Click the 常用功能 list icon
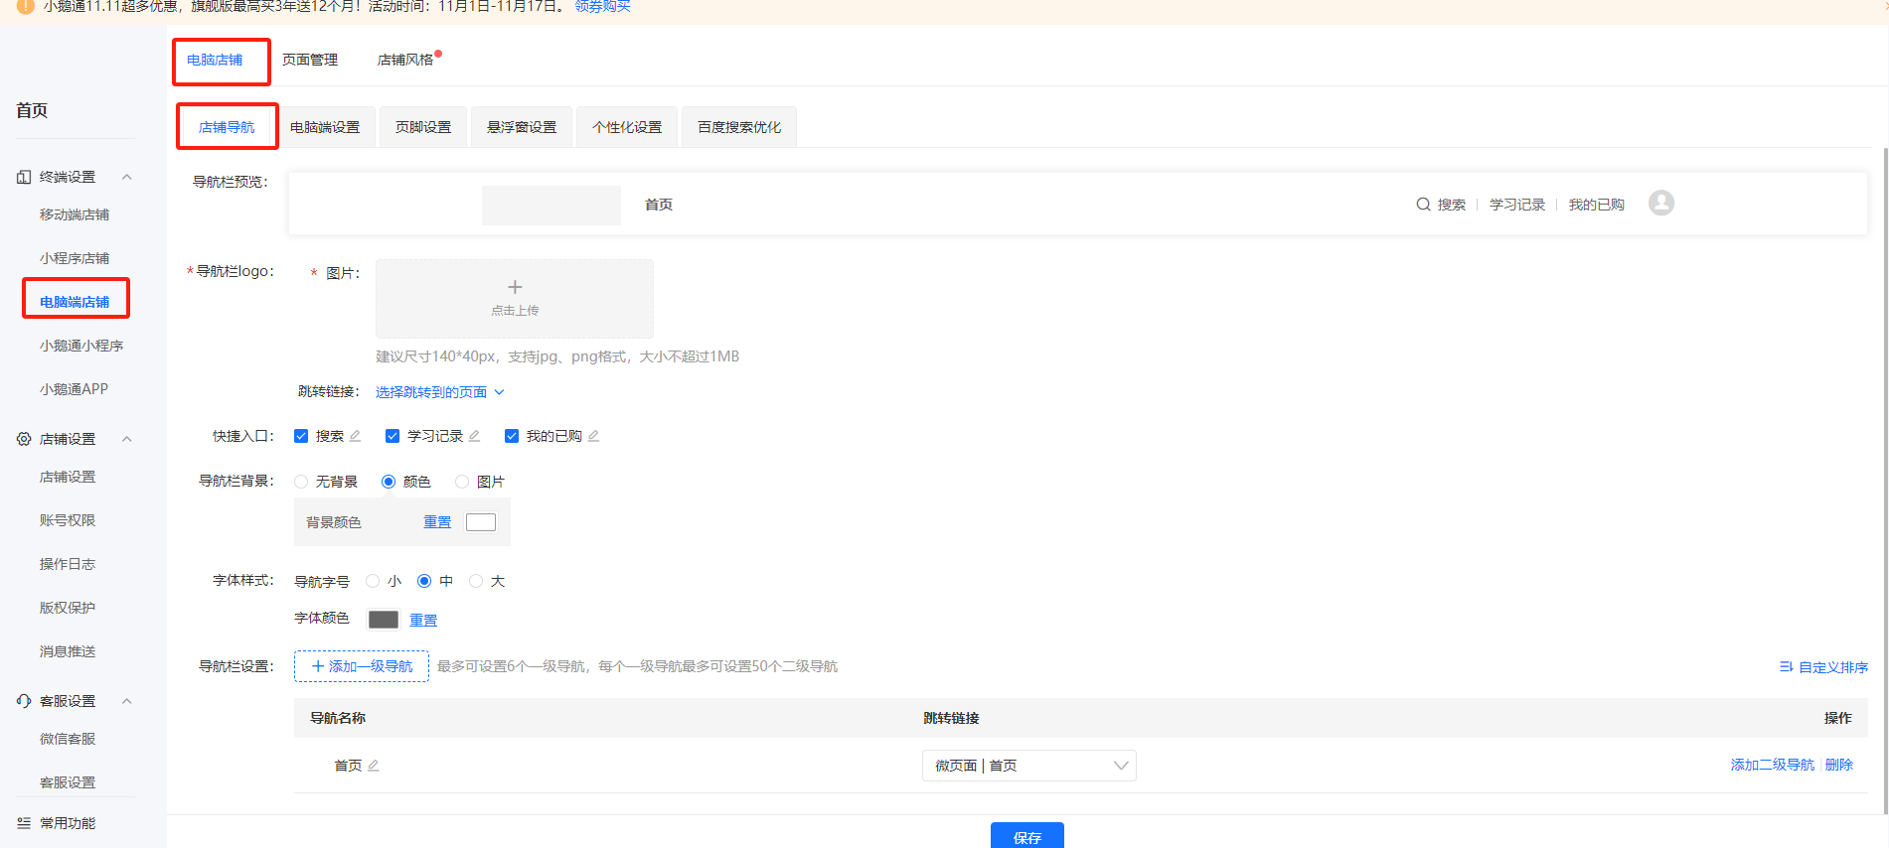 coord(24,823)
